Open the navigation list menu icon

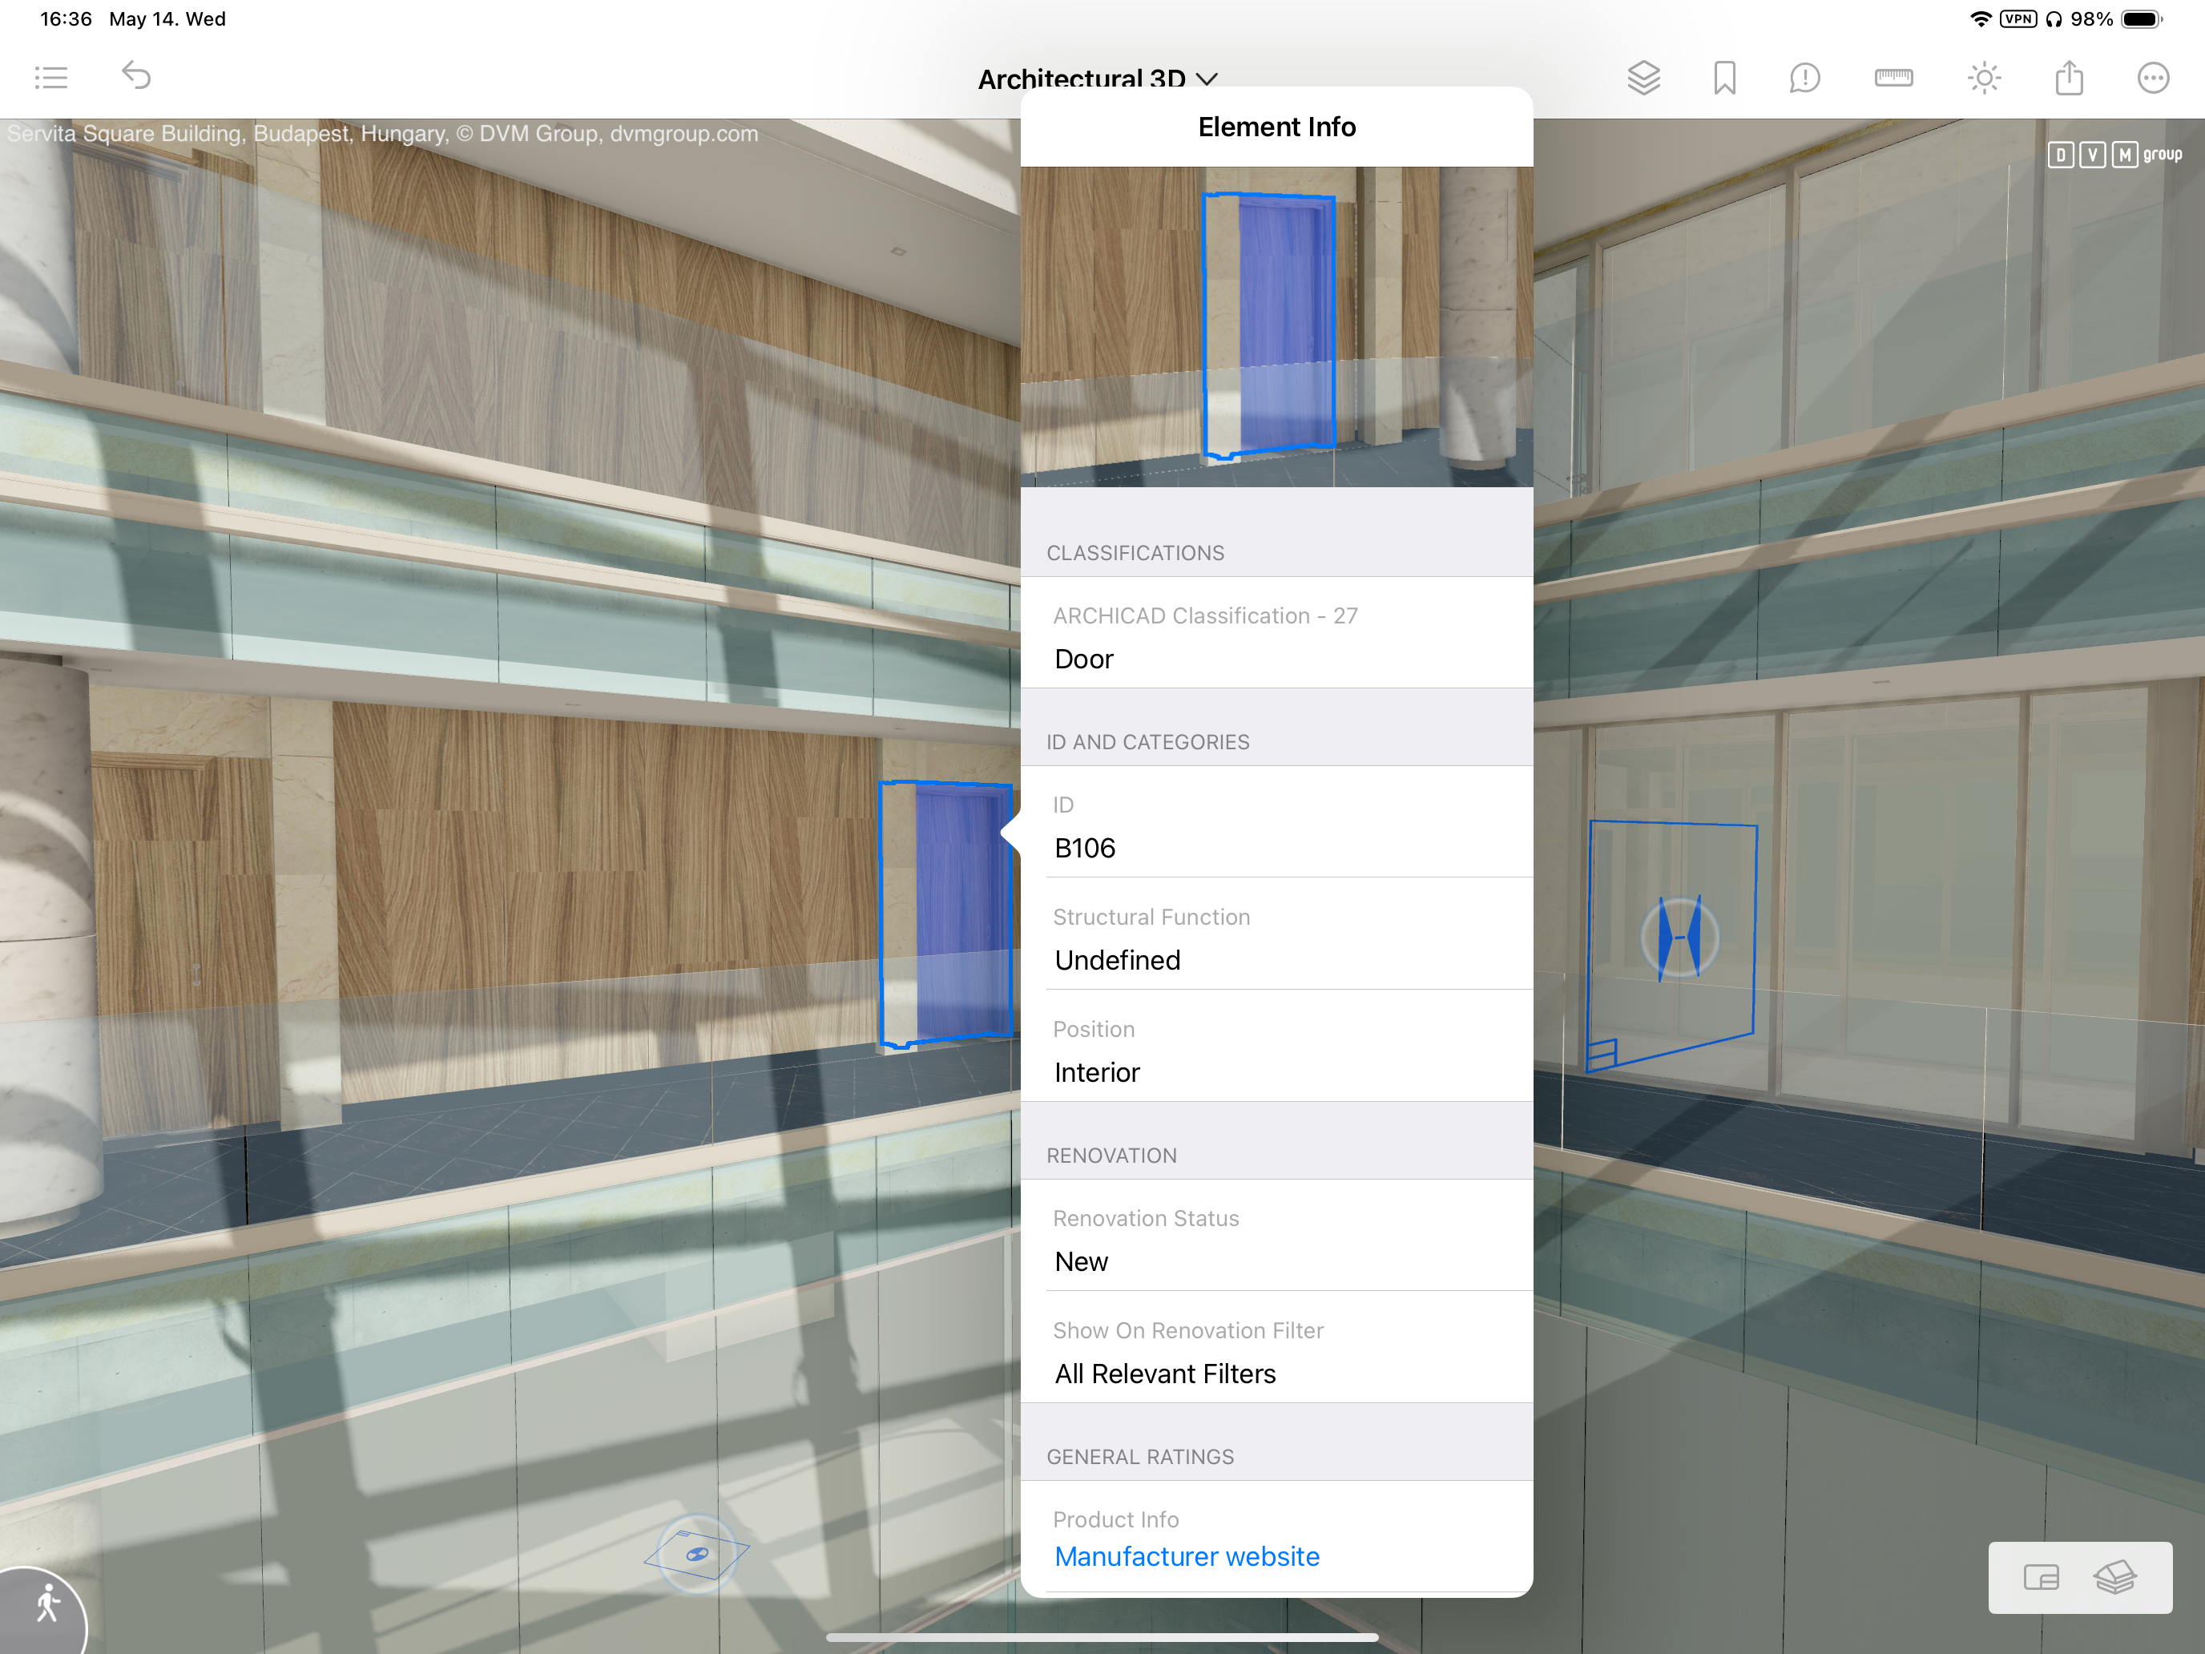click(50, 78)
